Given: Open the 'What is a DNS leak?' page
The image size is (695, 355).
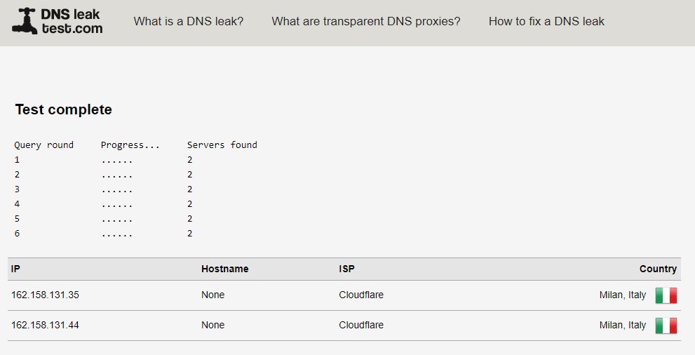Looking at the screenshot, I should tap(189, 21).
